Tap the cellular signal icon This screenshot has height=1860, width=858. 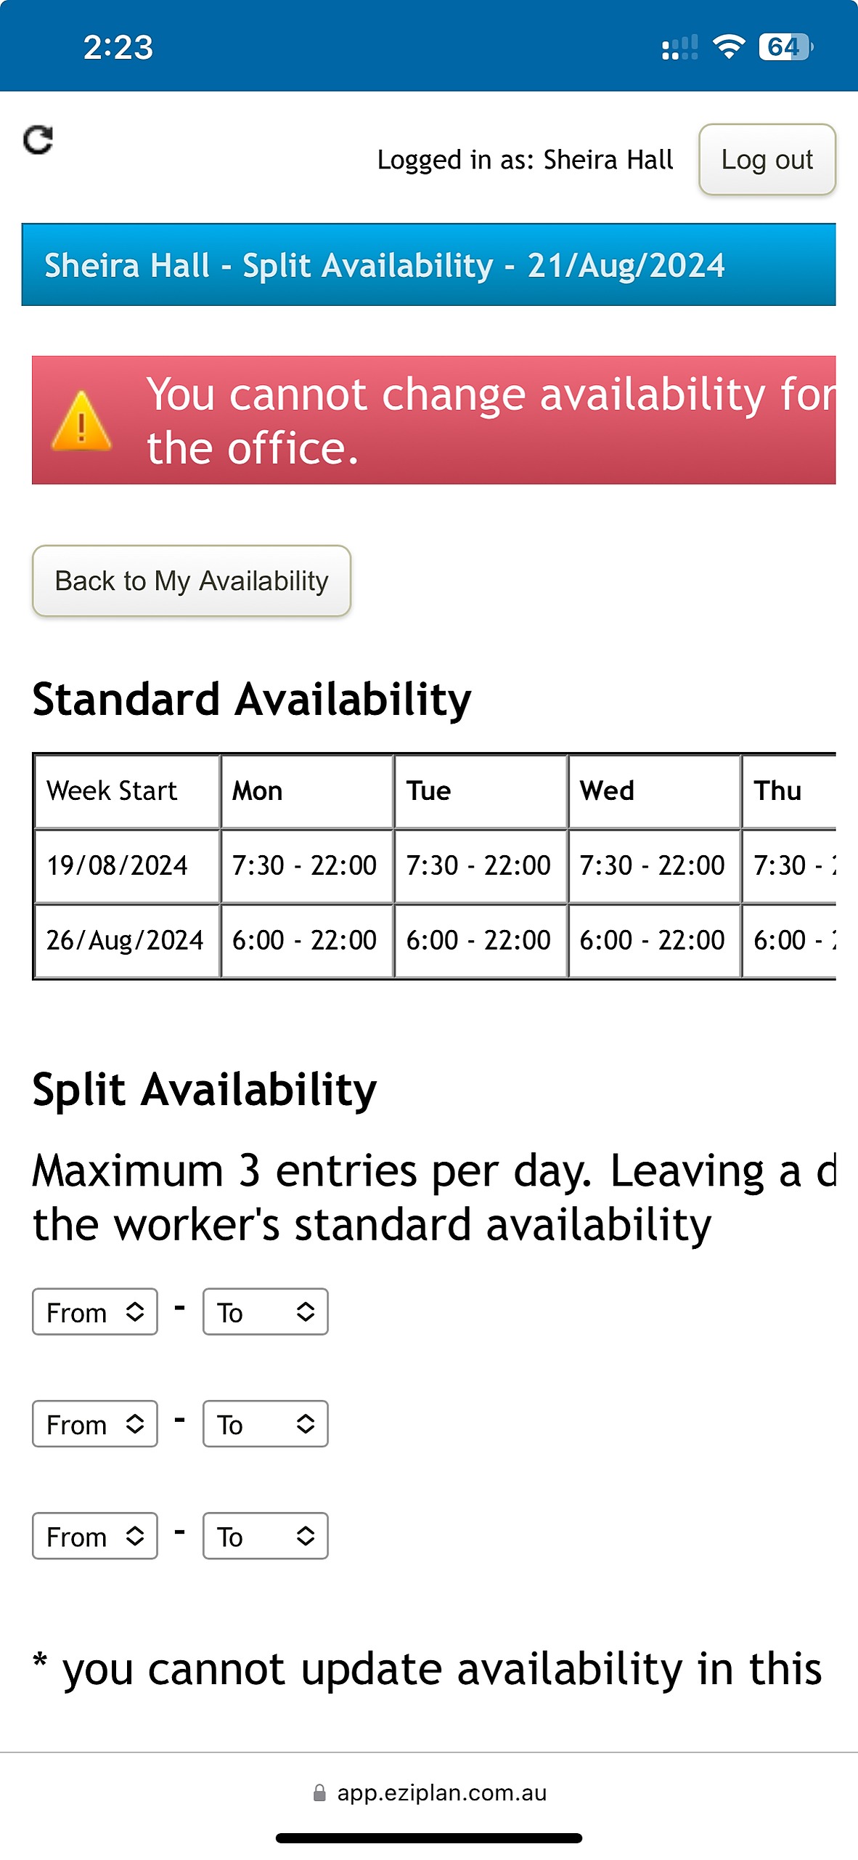[679, 48]
